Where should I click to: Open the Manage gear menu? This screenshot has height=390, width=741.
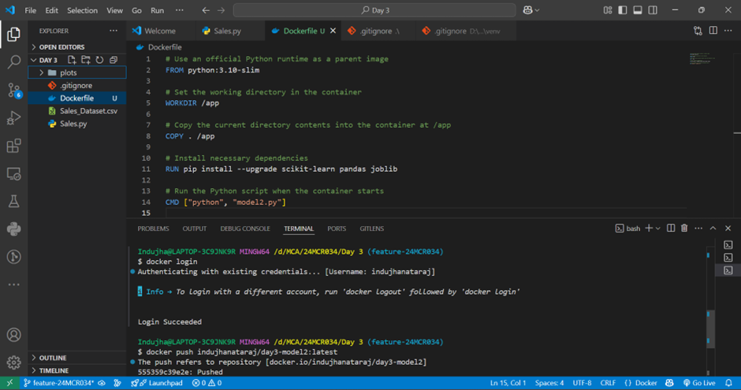[13, 362]
